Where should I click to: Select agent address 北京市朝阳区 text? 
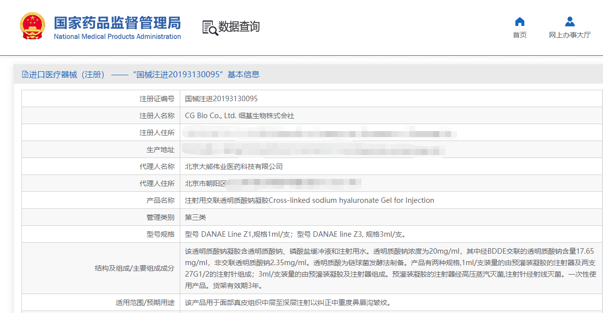(x=206, y=183)
